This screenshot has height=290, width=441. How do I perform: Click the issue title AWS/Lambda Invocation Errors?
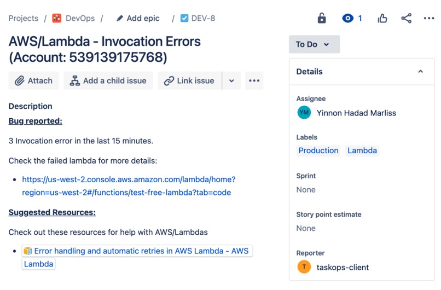tap(105, 49)
